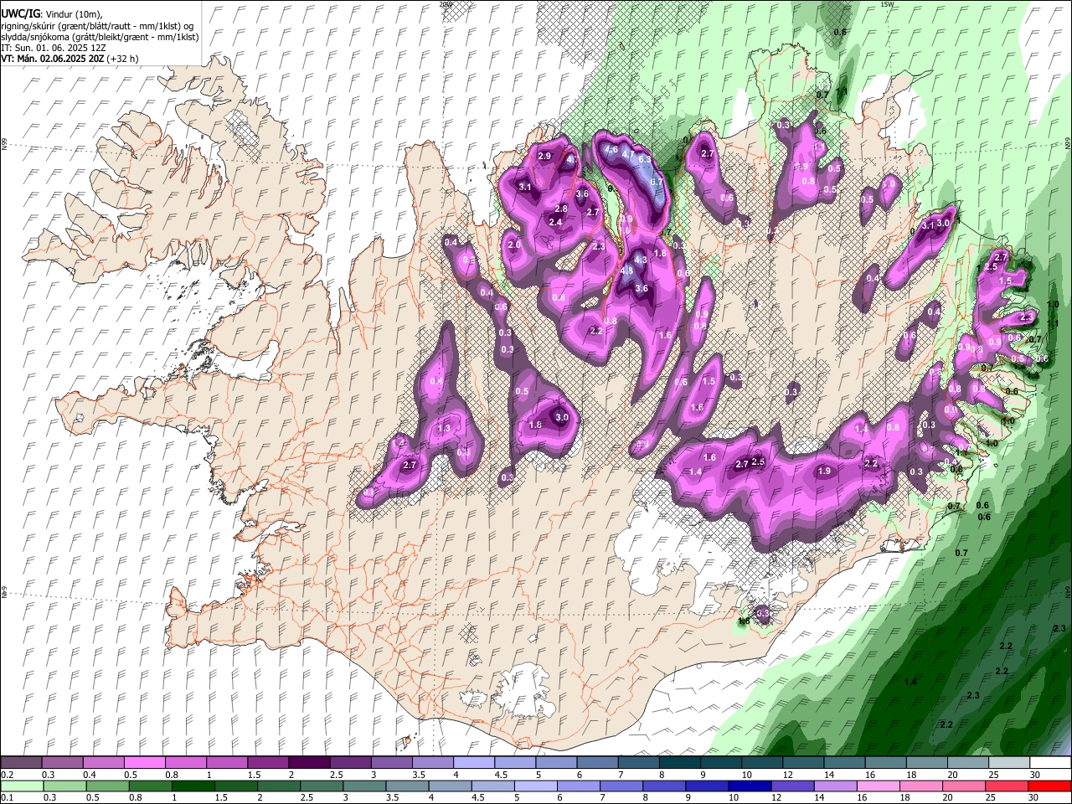Viewport: 1072px width, 804px height.
Task: Select the snow-scale swatch for 14 mm
Action: tap(845, 762)
